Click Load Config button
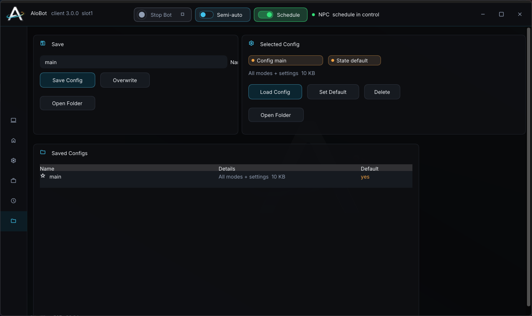 click(x=275, y=92)
